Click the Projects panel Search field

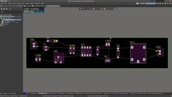coord(11,12)
